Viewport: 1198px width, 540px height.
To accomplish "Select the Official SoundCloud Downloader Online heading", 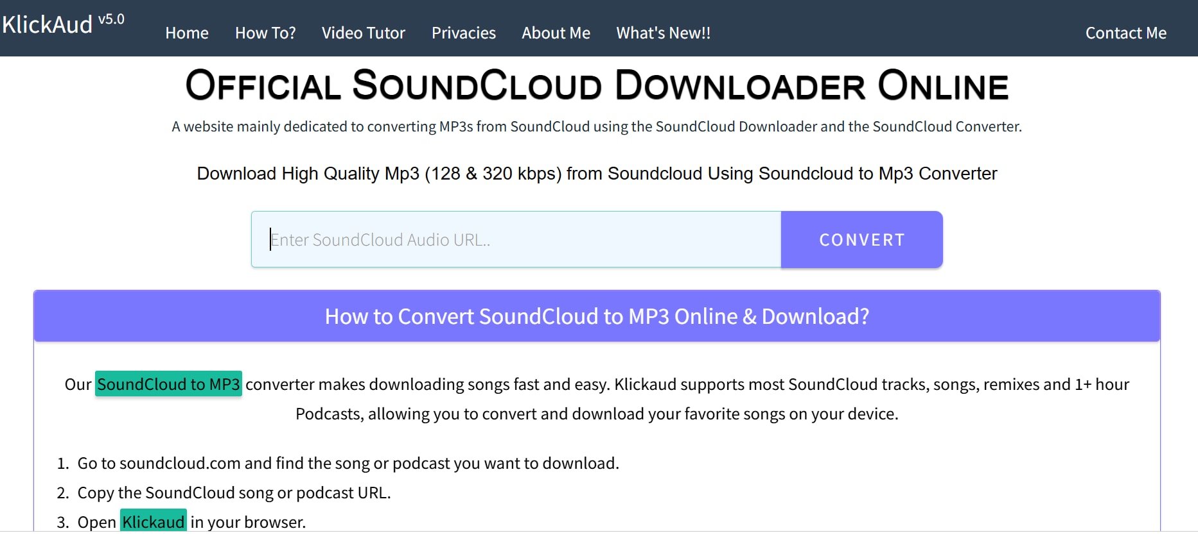I will pos(597,85).
